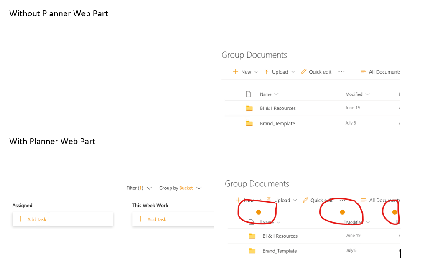Click BI & I Resources folder icon in upper list
This screenshot has width=425, height=277.
point(249,108)
